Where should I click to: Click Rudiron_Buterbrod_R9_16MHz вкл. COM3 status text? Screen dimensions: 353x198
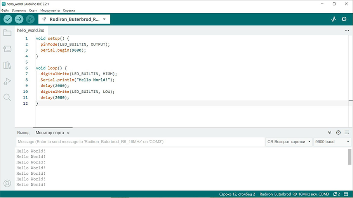(x=294, y=194)
